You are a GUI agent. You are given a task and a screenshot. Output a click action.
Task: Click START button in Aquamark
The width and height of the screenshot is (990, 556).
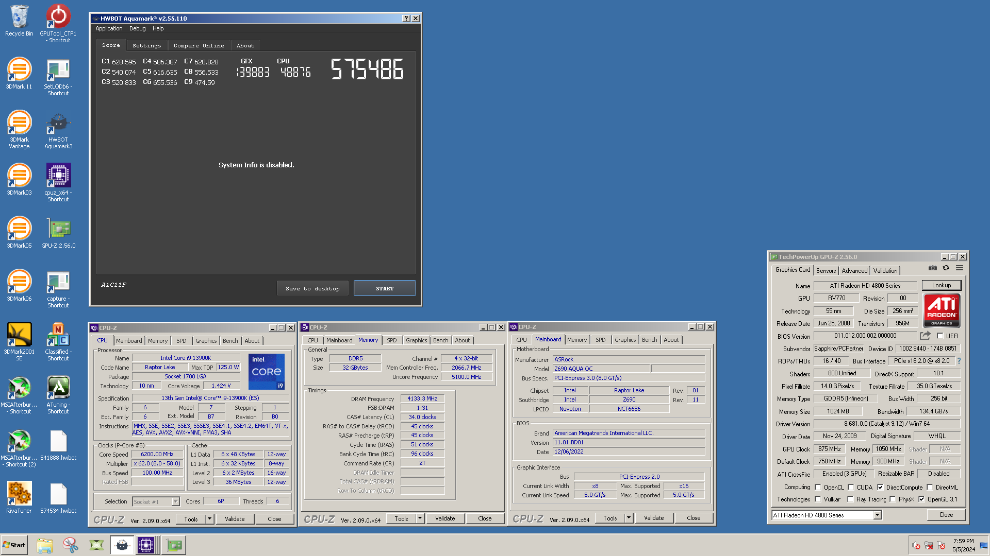tap(385, 288)
